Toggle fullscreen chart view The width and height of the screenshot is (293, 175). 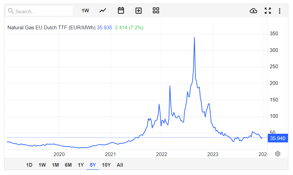268,11
